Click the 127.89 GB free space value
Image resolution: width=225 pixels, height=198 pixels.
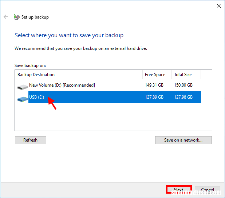(154, 97)
